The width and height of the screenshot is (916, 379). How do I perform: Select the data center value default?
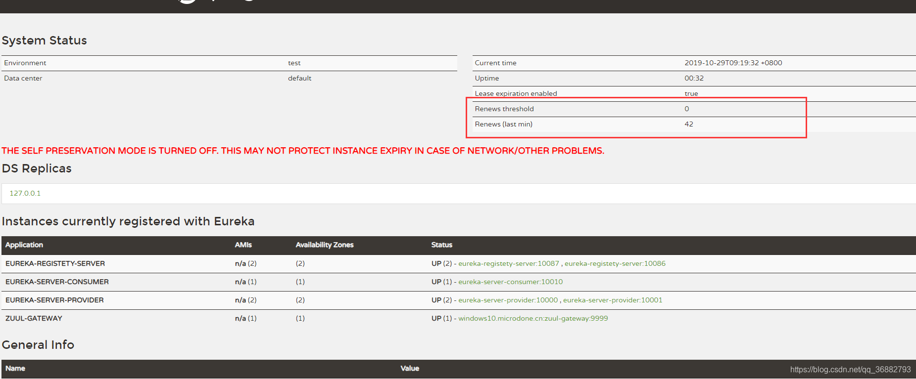[300, 78]
